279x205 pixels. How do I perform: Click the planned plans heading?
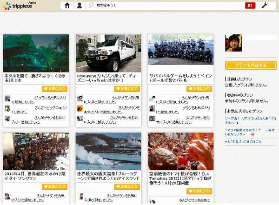(x=239, y=79)
